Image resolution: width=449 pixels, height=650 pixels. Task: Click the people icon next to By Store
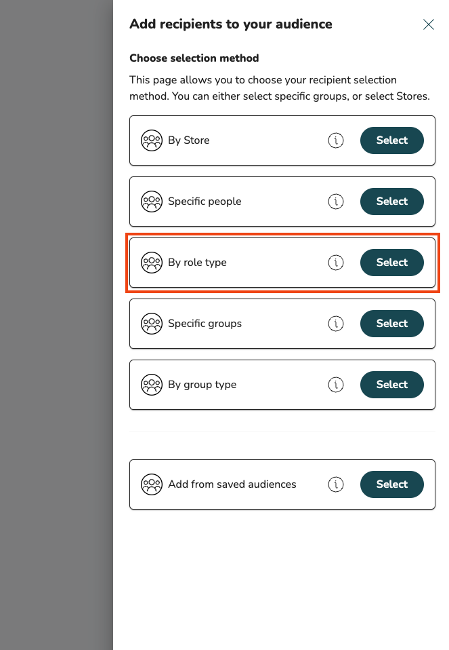pos(152,140)
